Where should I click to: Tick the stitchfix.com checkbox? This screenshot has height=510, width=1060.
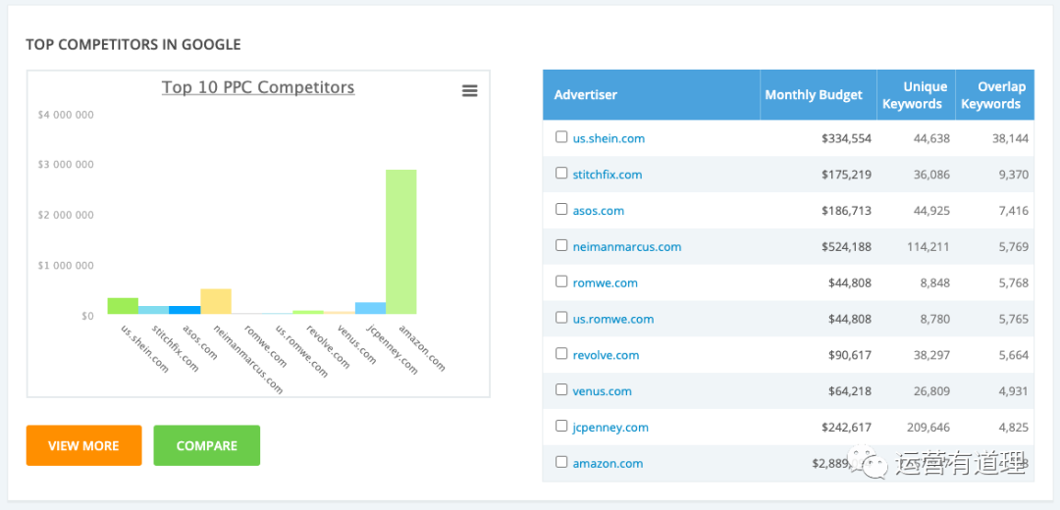[561, 174]
